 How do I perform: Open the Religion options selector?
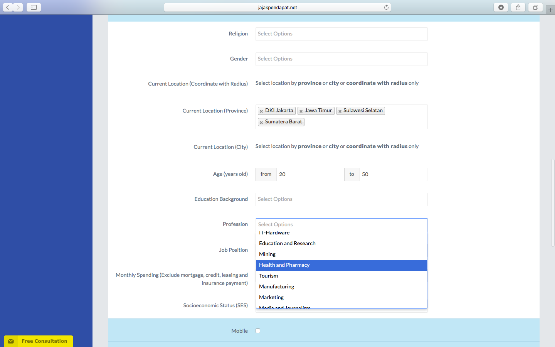(x=341, y=34)
